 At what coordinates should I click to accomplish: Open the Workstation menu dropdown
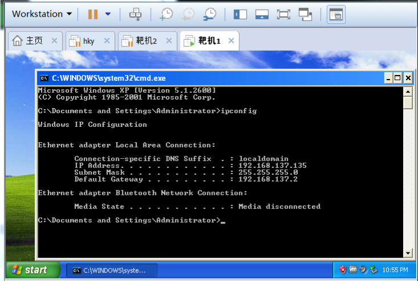tap(42, 14)
